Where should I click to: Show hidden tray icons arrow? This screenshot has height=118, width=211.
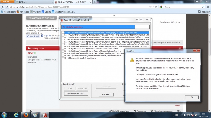[x=181, y=115]
